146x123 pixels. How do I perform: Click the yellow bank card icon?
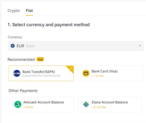tap(86, 73)
